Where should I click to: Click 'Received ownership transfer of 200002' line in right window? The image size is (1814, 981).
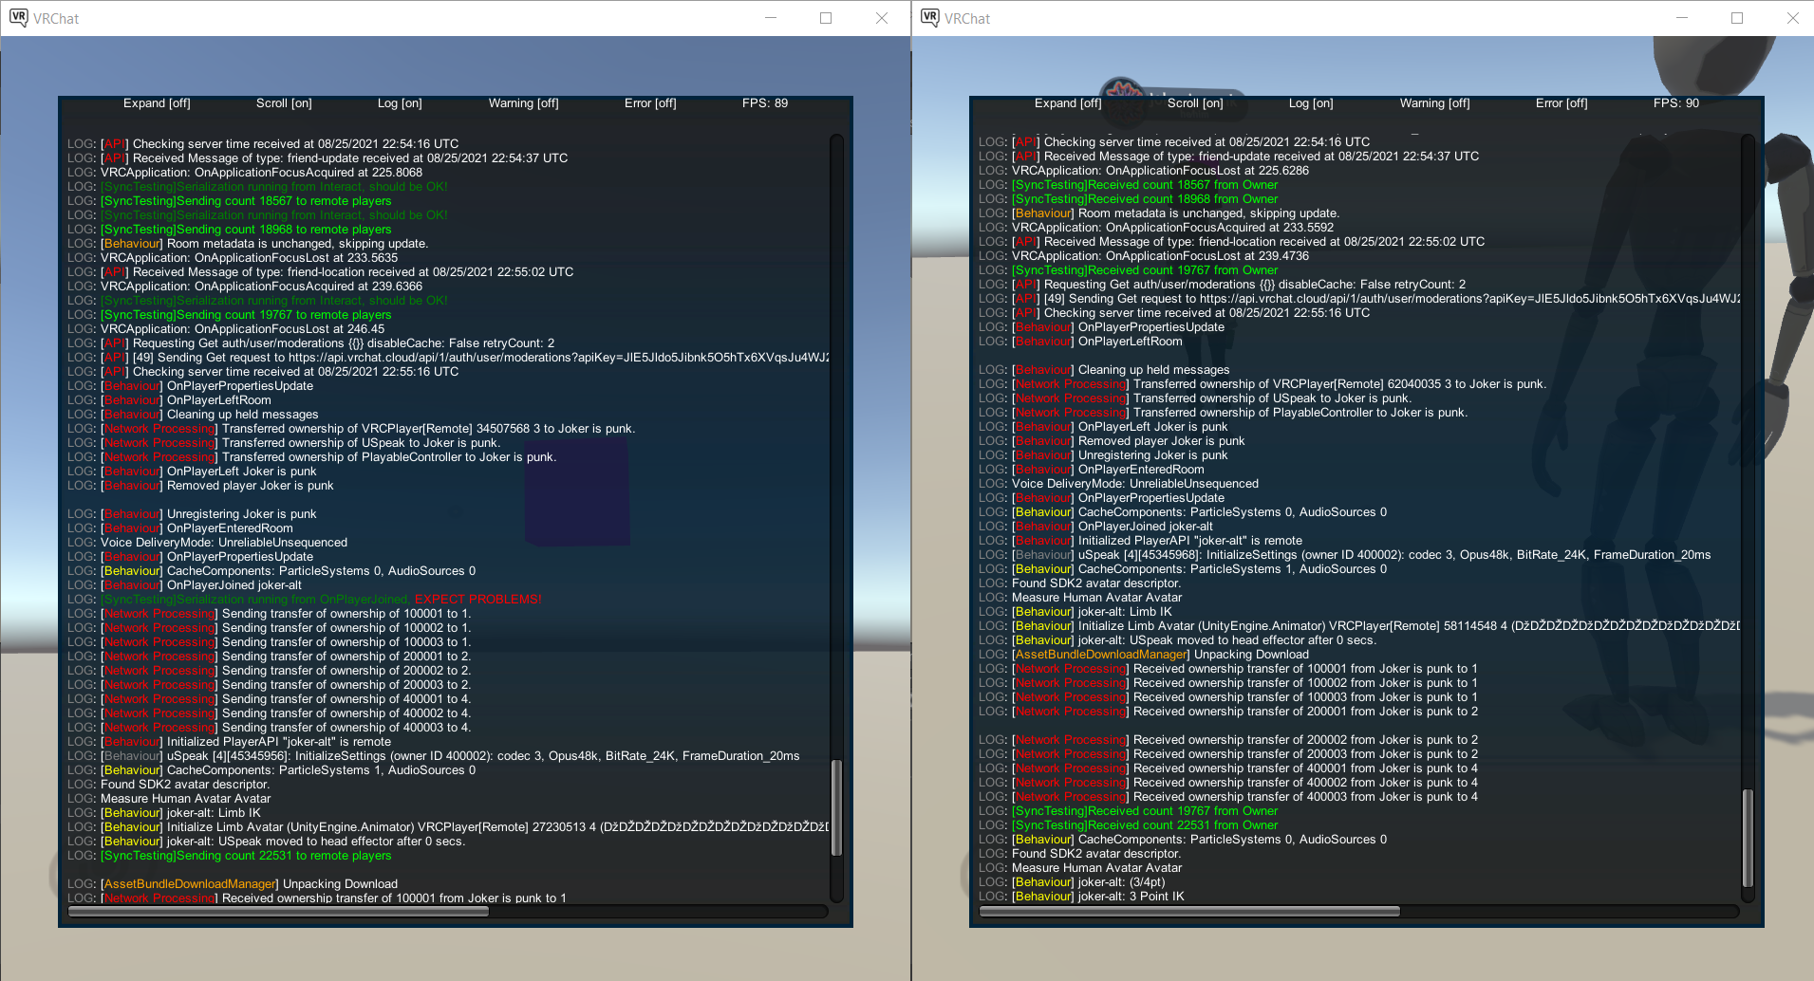pyautogui.click(x=1228, y=740)
